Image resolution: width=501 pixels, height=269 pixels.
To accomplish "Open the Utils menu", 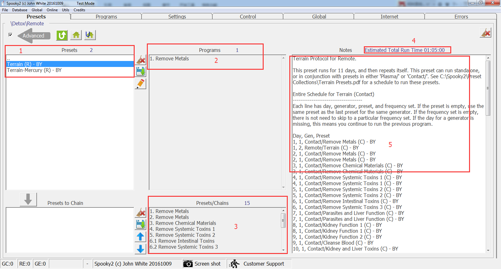I will [66, 10].
